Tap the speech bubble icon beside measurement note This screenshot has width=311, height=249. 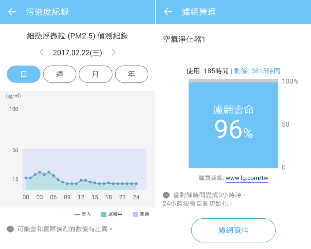10,229
